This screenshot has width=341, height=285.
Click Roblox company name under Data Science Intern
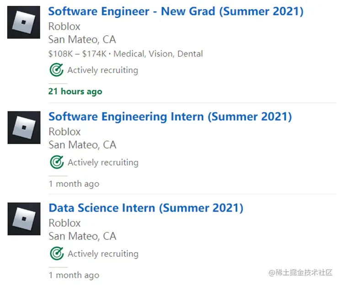[x=64, y=223]
